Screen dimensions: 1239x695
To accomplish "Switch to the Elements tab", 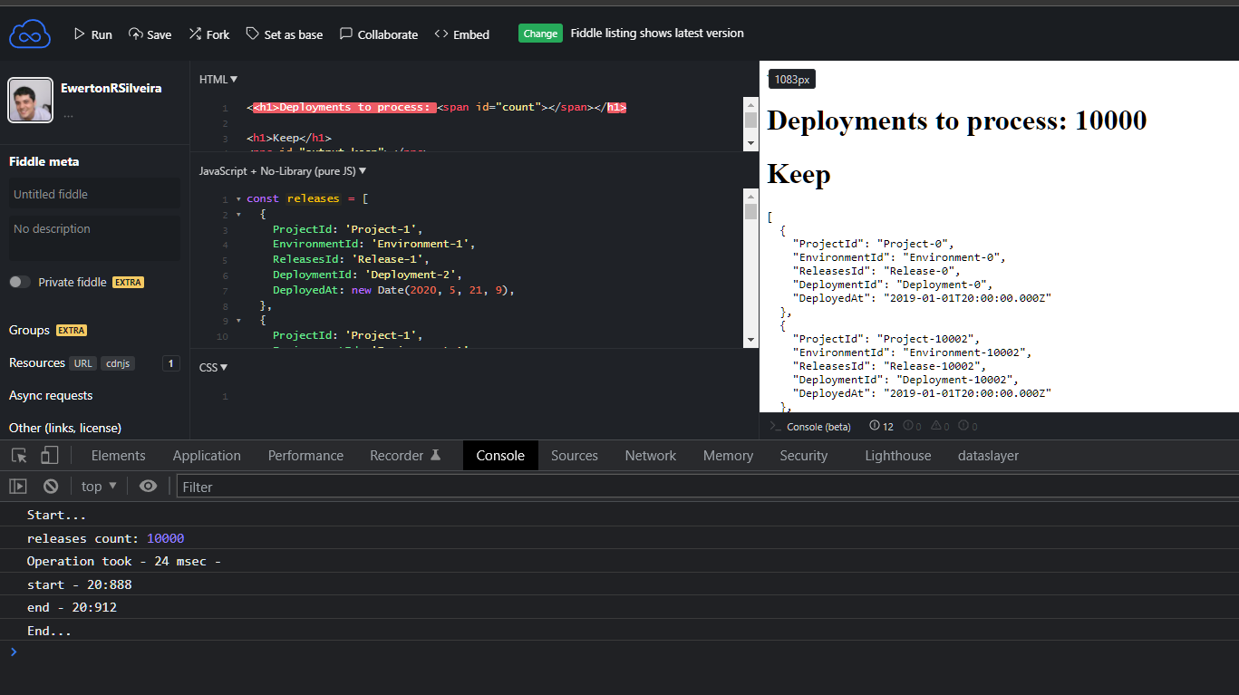I will [118, 456].
